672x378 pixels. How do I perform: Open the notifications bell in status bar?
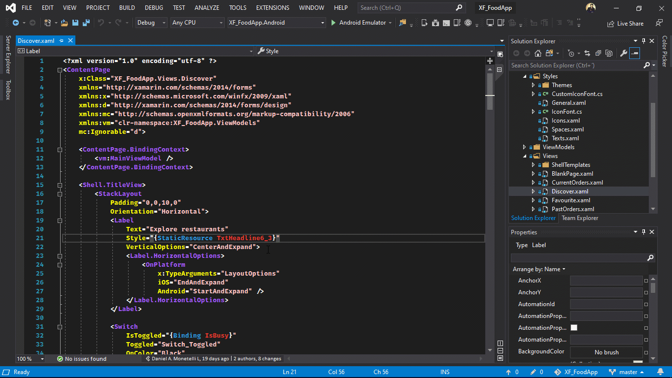tap(660, 372)
